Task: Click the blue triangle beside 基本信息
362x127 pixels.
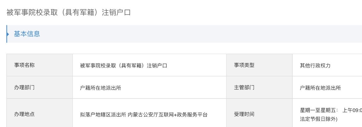Action: pos(8,34)
